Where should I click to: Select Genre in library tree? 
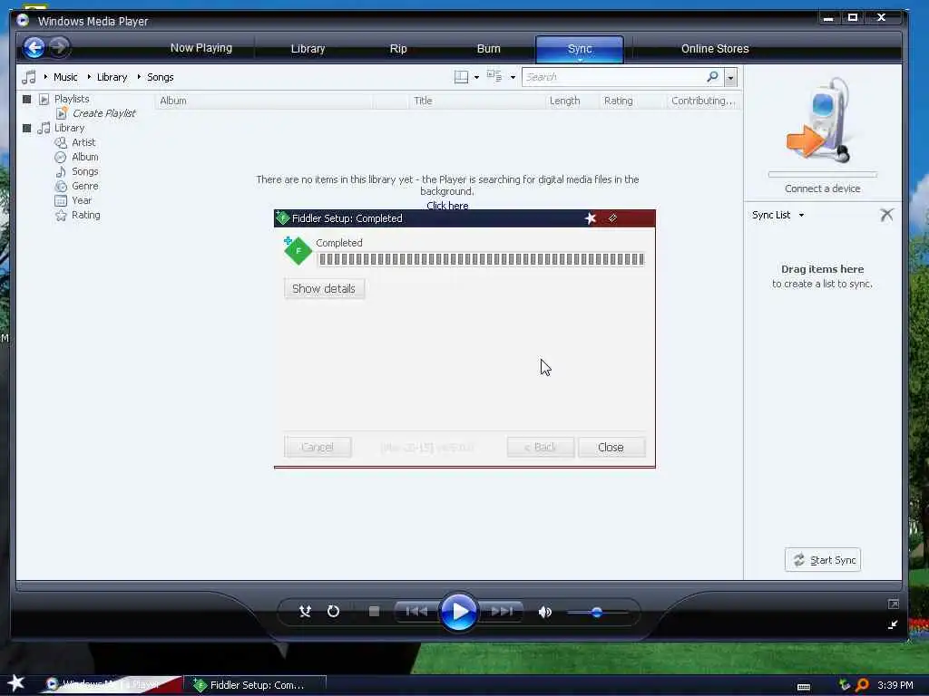point(84,186)
